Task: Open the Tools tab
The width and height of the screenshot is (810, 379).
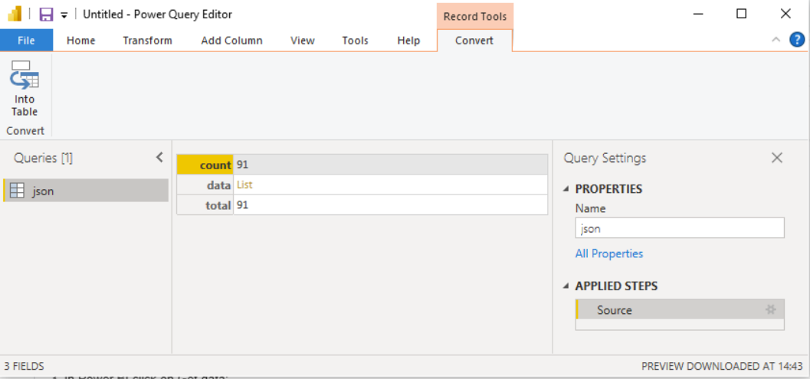Action: pyautogui.click(x=356, y=41)
